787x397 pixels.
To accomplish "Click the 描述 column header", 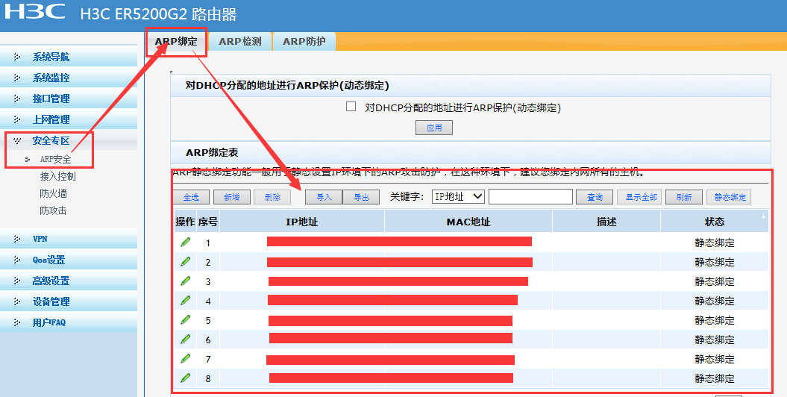I will 606,222.
